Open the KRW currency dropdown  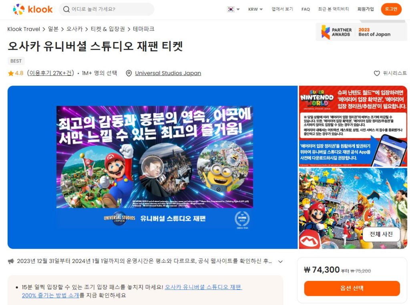coord(255,9)
